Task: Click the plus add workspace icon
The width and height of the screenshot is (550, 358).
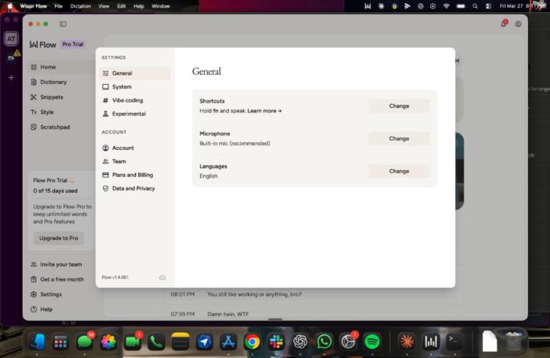Action: click(x=11, y=77)
